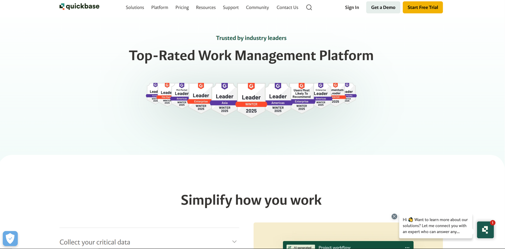This screenshot has width=505, height=249.
Task: Click the chevron beside Collect your critical data
Action: click(x=234, y=242)
